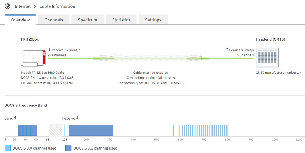Click the Receive arrow above frequency band
305x153 pixels.
[77, 118]
